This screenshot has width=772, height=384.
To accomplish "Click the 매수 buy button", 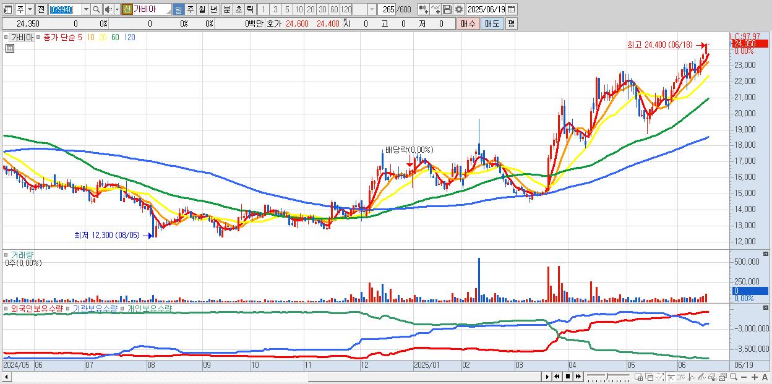I will pos(468,23).
